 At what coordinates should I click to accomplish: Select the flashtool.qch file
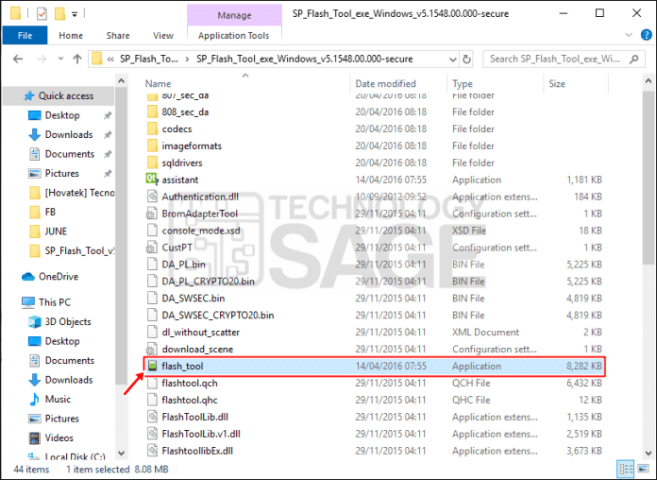(x=190, y=383)
